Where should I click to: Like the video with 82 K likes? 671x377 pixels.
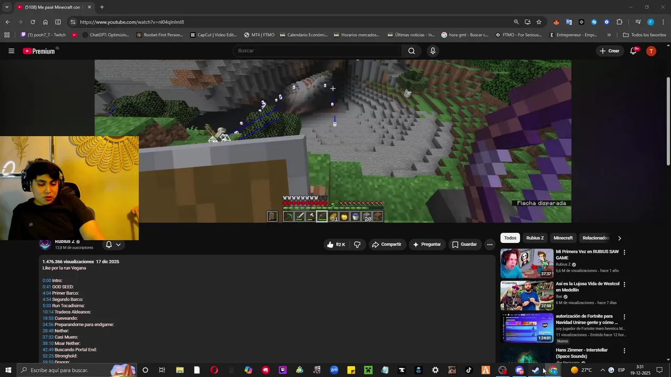pos(335,245)
